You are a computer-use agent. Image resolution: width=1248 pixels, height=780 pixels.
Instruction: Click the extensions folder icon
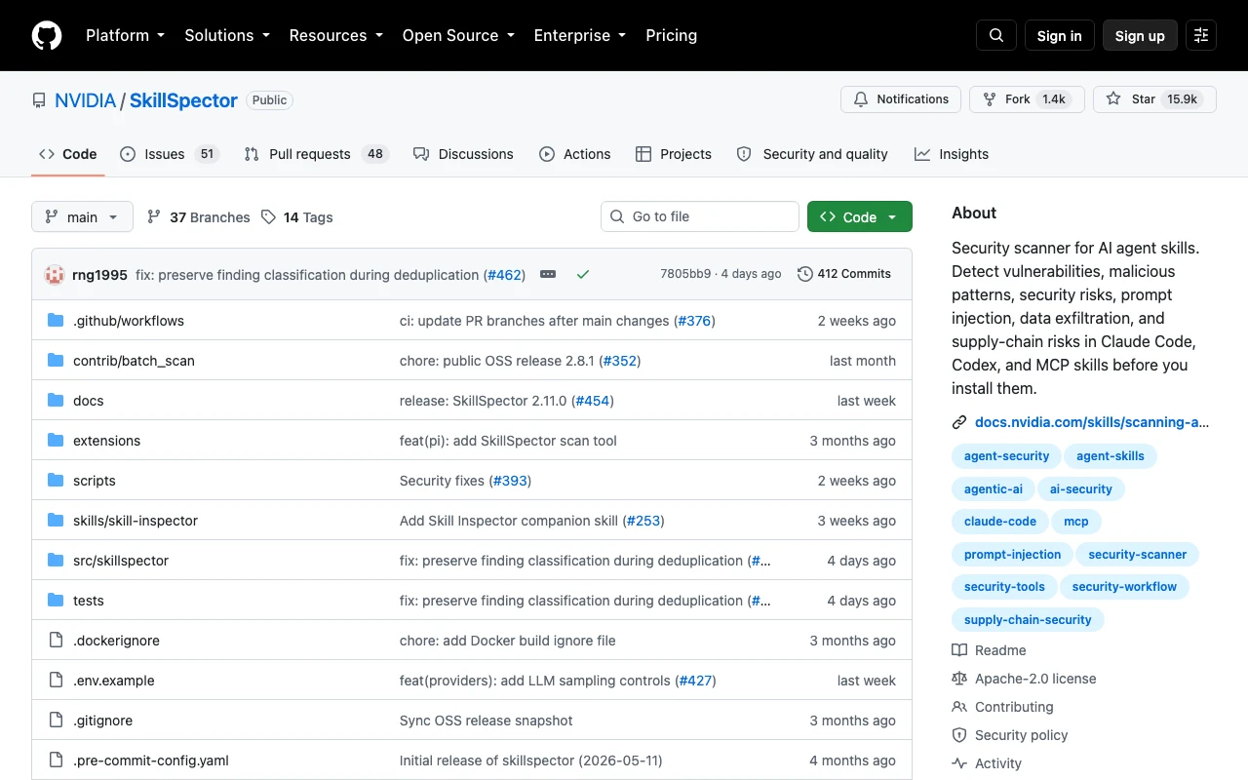(x=56, y=441)
